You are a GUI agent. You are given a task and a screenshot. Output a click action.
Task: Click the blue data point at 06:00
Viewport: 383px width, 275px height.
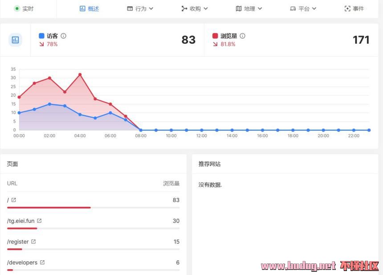click(x=110, y=113)
